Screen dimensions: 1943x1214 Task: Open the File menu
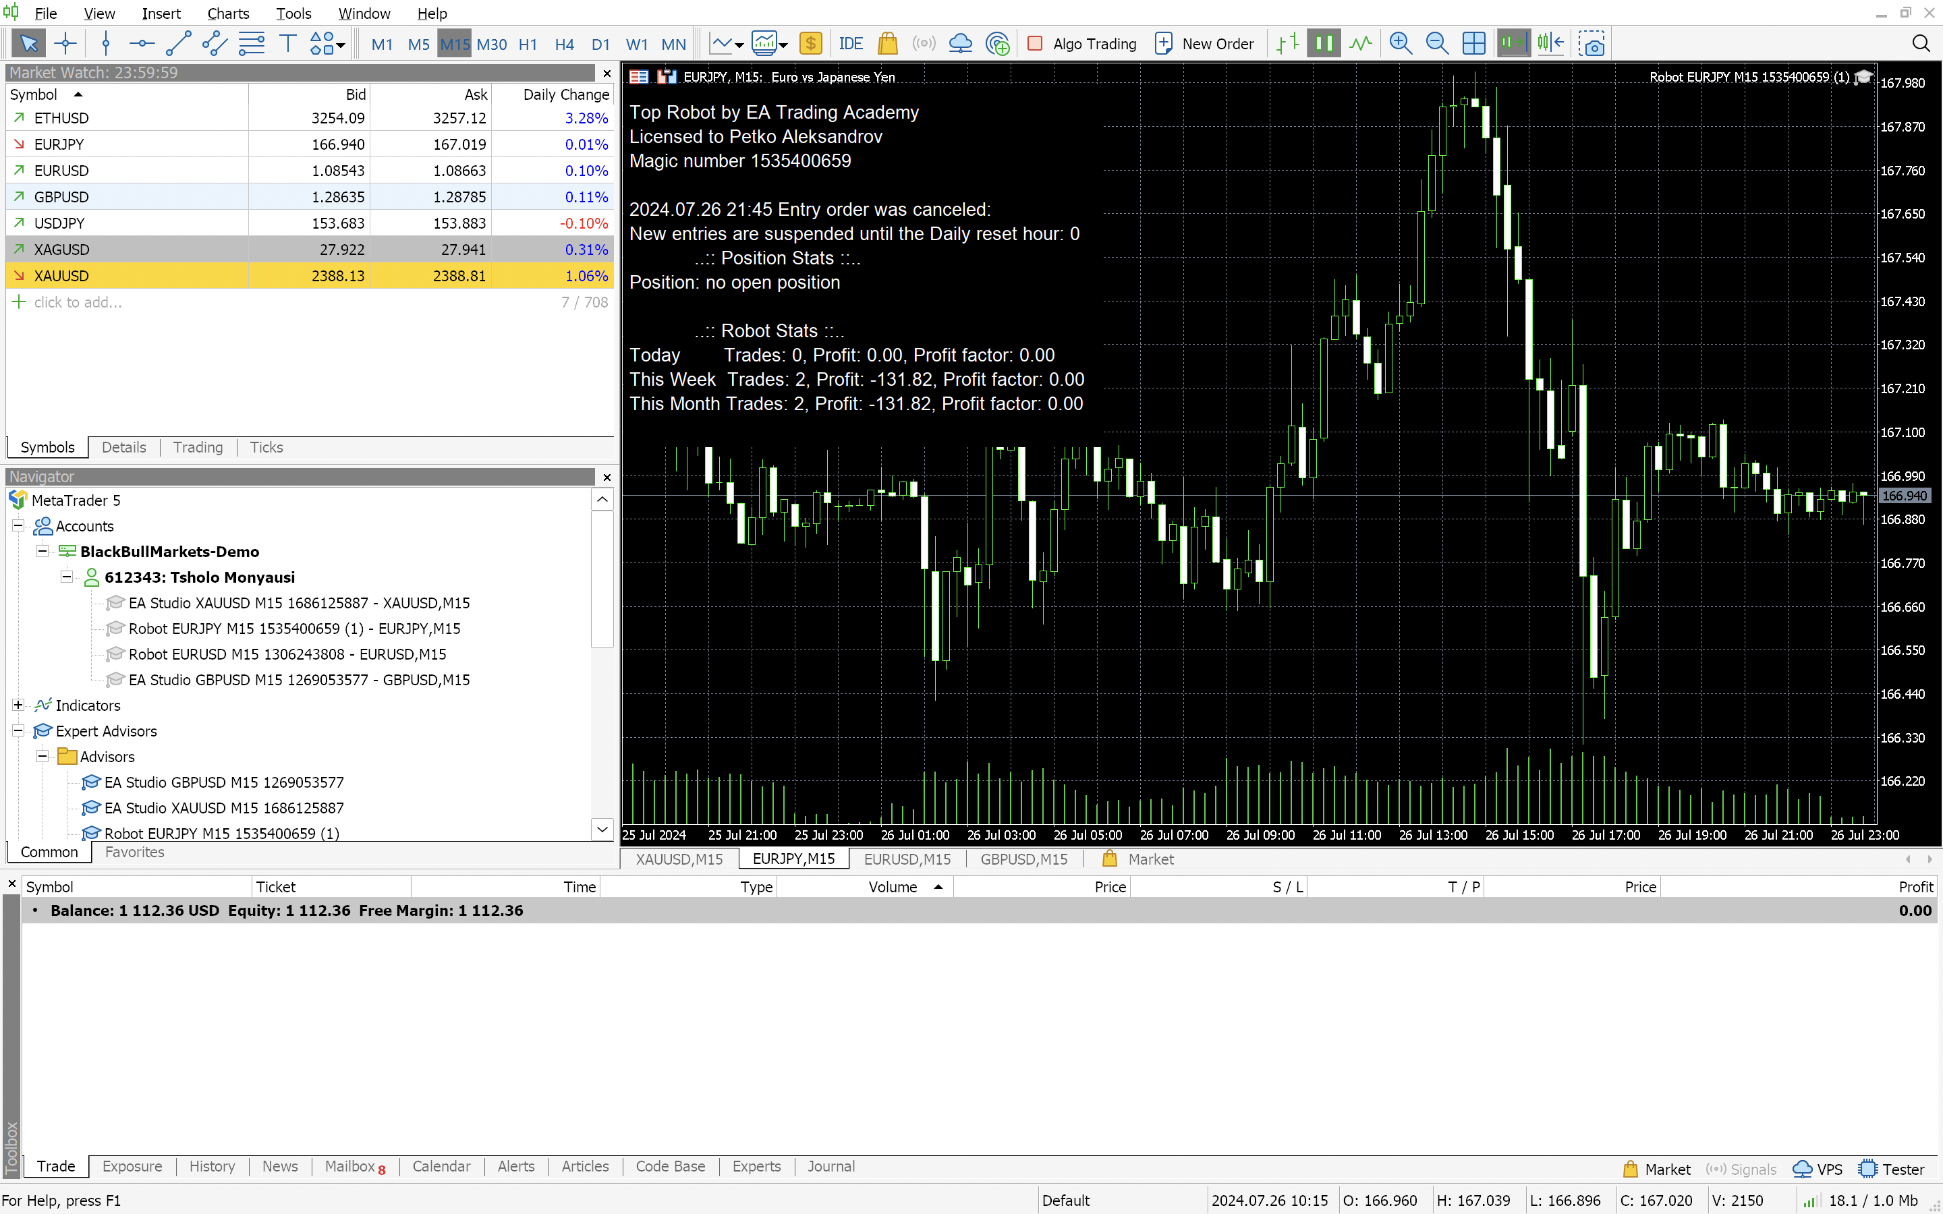46,13
